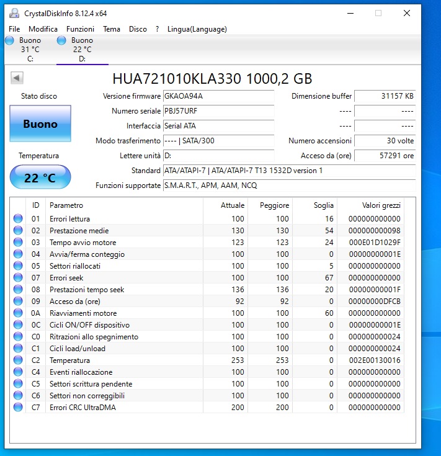Image resolution: width=441 pixels, height=456 pixels.
Task: Click raw value 000000000098
Action: (375, 231)
